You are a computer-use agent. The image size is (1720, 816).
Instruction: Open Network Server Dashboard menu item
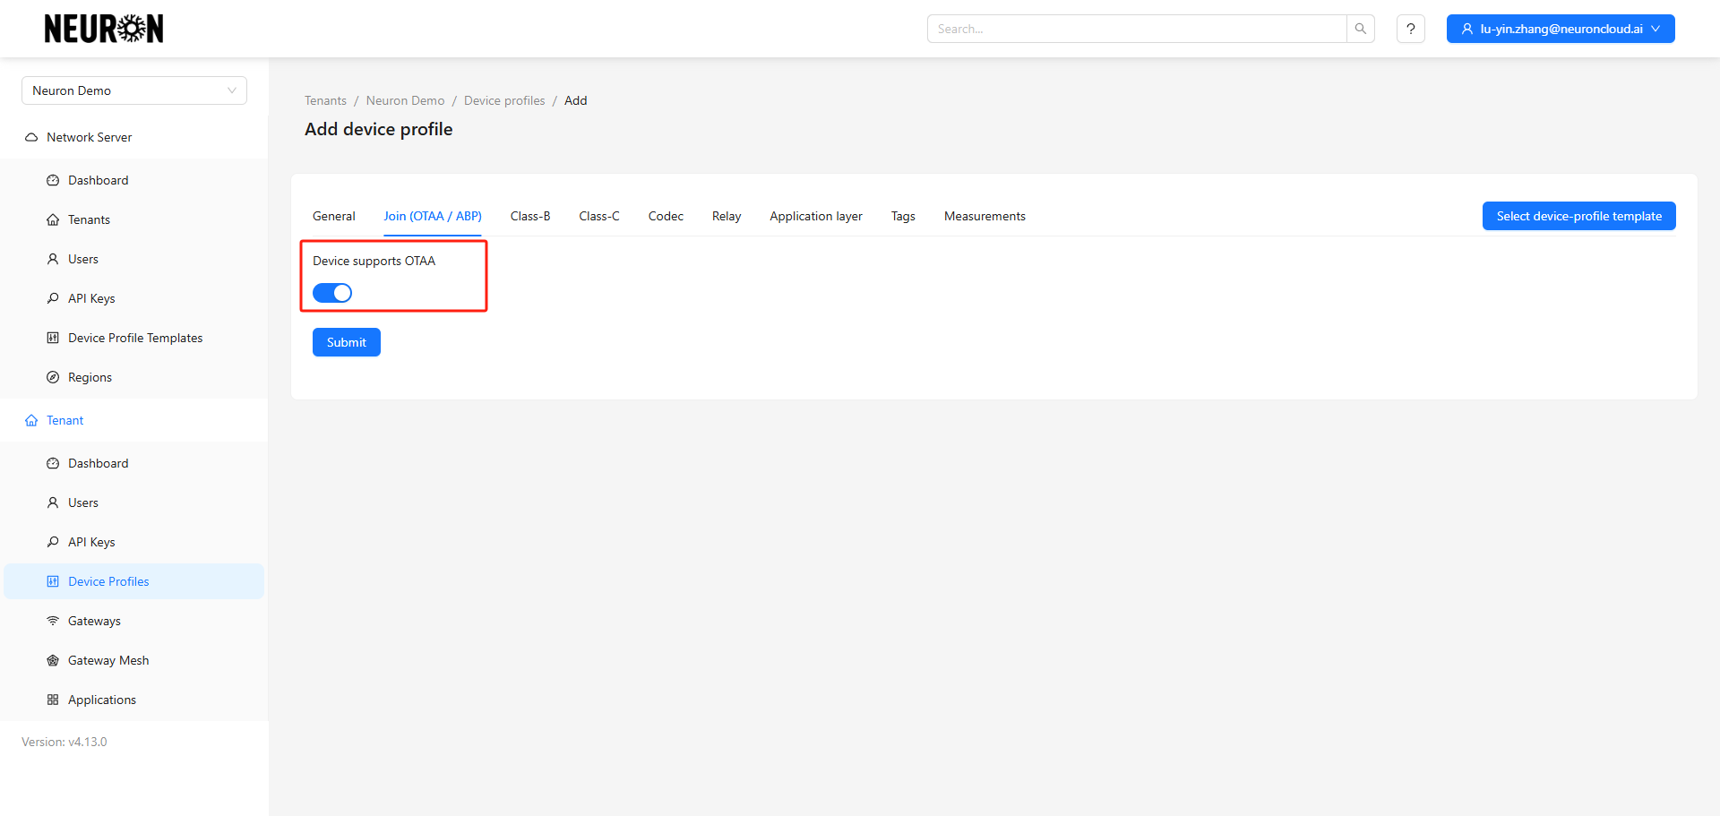click(x=134, y=180)
